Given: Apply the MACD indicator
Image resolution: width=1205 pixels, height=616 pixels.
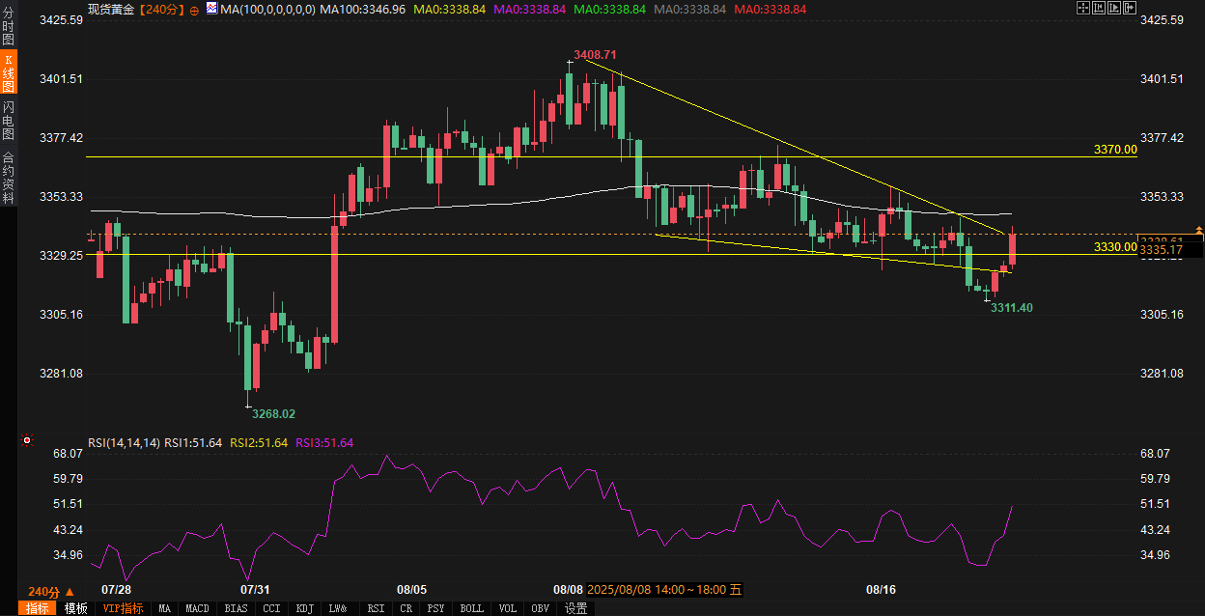Looking at the screenshot, I should pyautogui.click(x=198, y=608).
